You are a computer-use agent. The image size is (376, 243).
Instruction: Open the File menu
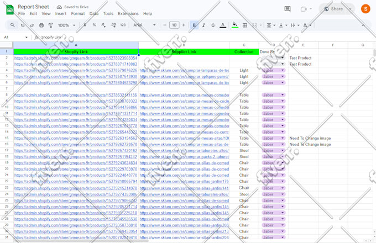coord(22,14)
